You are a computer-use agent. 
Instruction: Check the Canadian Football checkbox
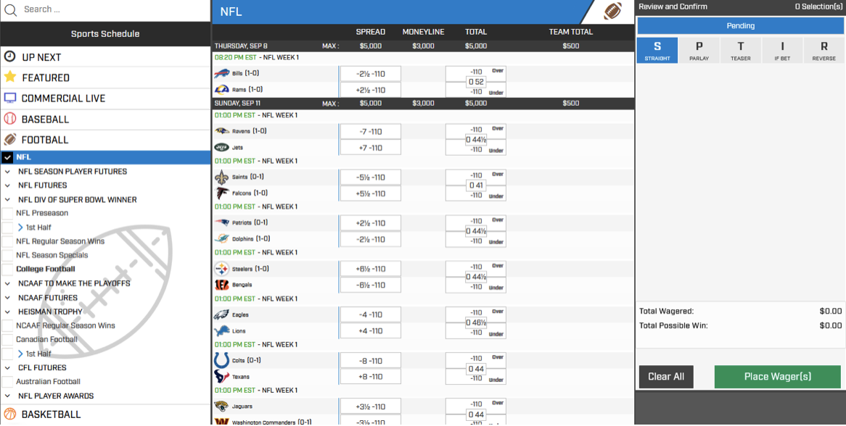7,339
